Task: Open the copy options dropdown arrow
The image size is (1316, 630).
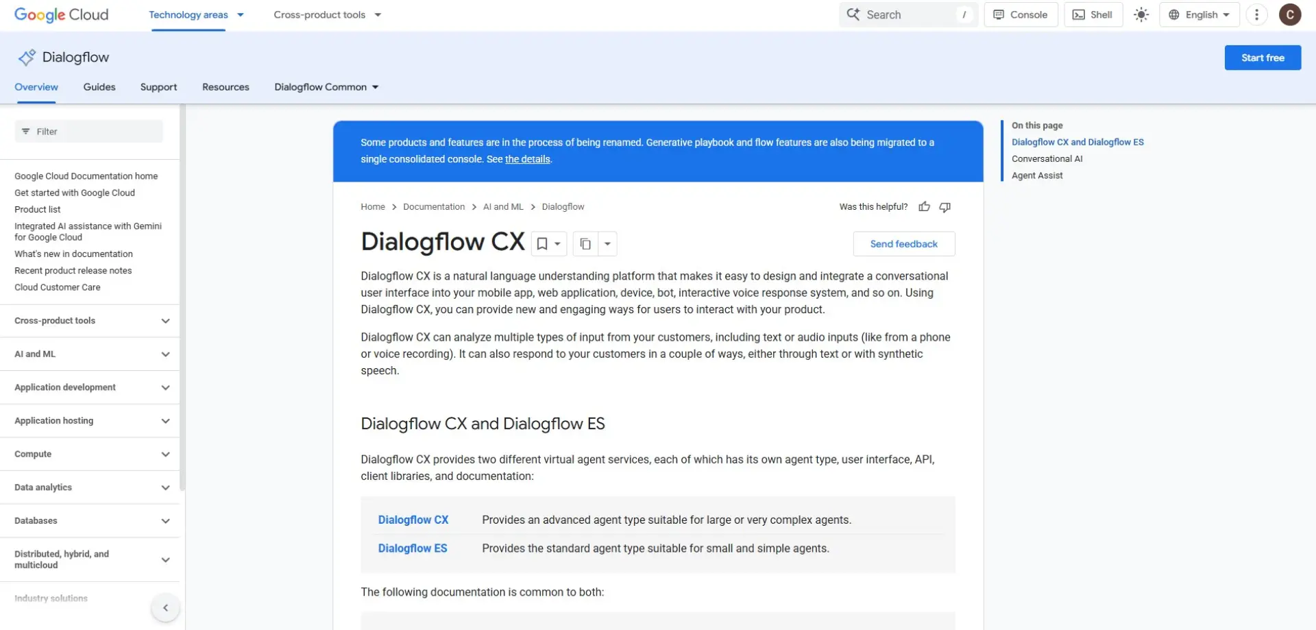Action: click(x=607, y=244)
